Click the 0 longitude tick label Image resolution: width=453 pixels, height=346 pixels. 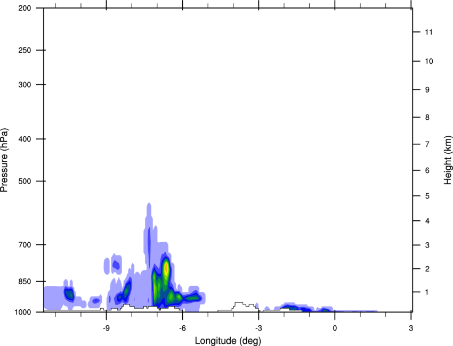[335, 328]
